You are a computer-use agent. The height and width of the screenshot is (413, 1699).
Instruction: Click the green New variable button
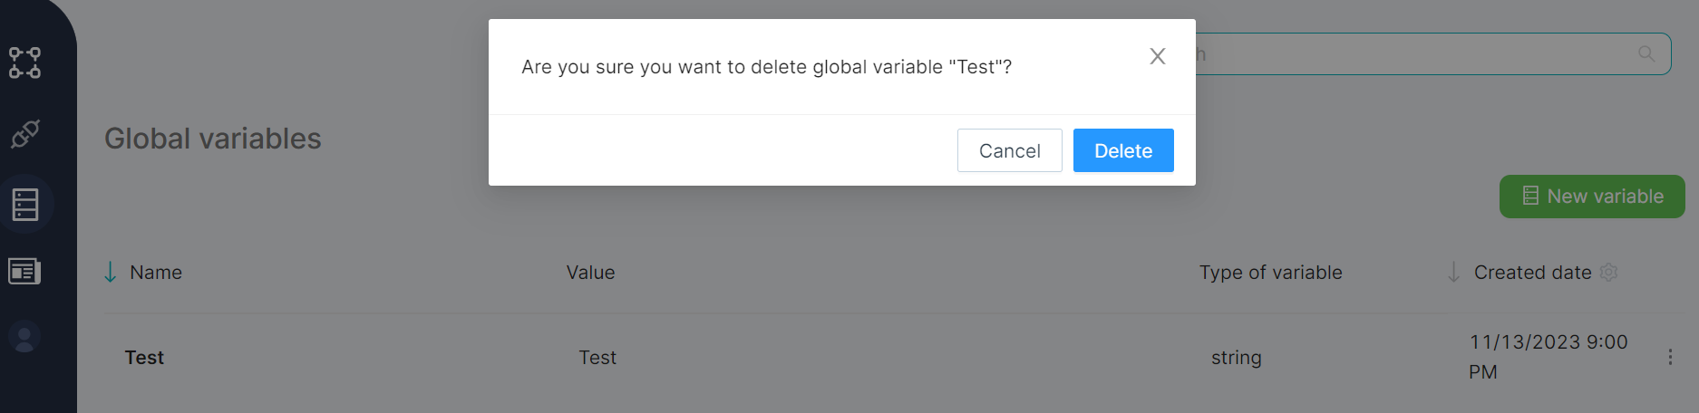(1592, 197)
